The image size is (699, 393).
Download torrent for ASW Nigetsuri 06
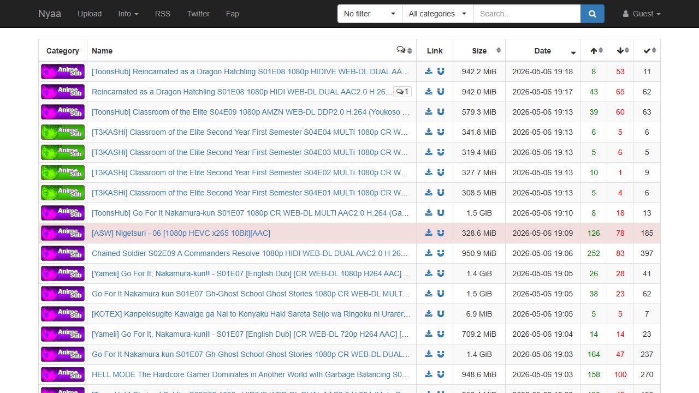429,233
